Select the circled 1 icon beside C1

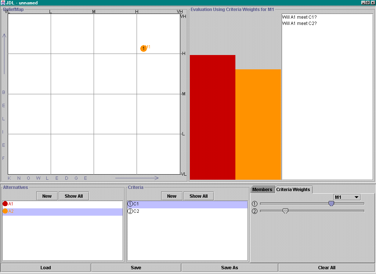(130, 204)
